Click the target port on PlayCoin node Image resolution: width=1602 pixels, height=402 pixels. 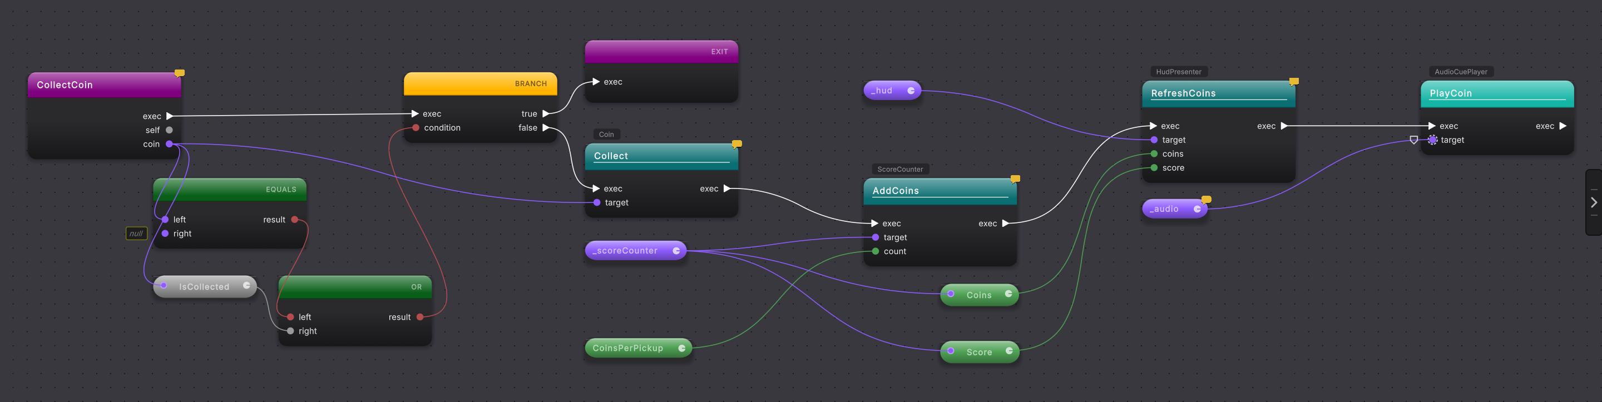1433,141
